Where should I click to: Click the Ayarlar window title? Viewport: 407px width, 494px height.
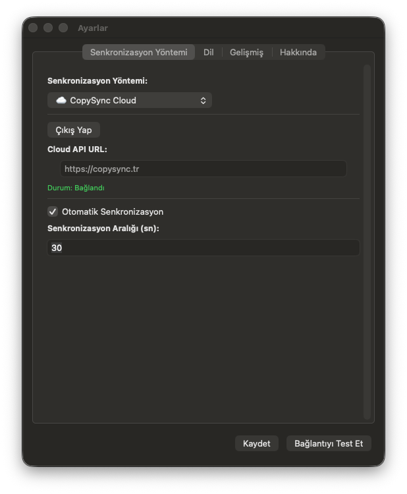point(93,28)
